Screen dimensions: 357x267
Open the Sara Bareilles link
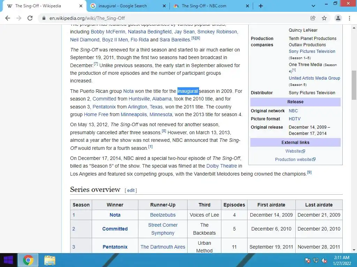pyautogui.click(x=175, y=40)
